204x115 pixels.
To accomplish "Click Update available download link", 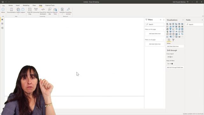I will tap(193, 114).
